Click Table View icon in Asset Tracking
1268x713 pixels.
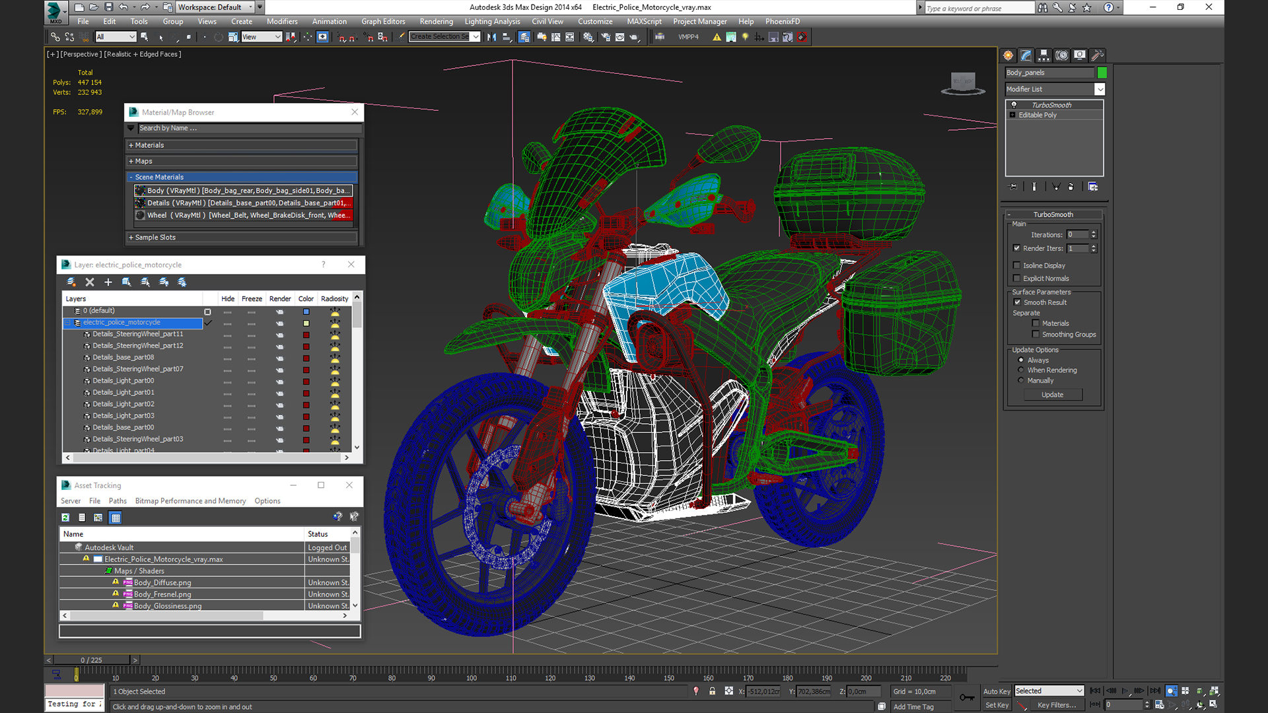click(x=116, y=518)
